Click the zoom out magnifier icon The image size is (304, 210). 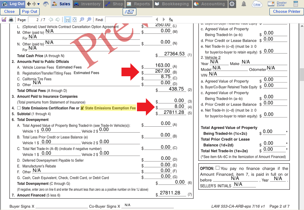point(82,20)
